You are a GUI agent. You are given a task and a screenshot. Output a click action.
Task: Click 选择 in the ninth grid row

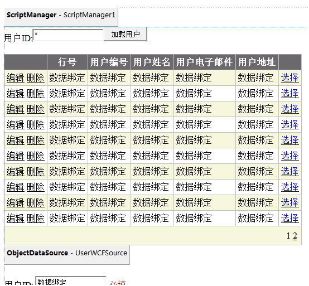tap(289, 203)
